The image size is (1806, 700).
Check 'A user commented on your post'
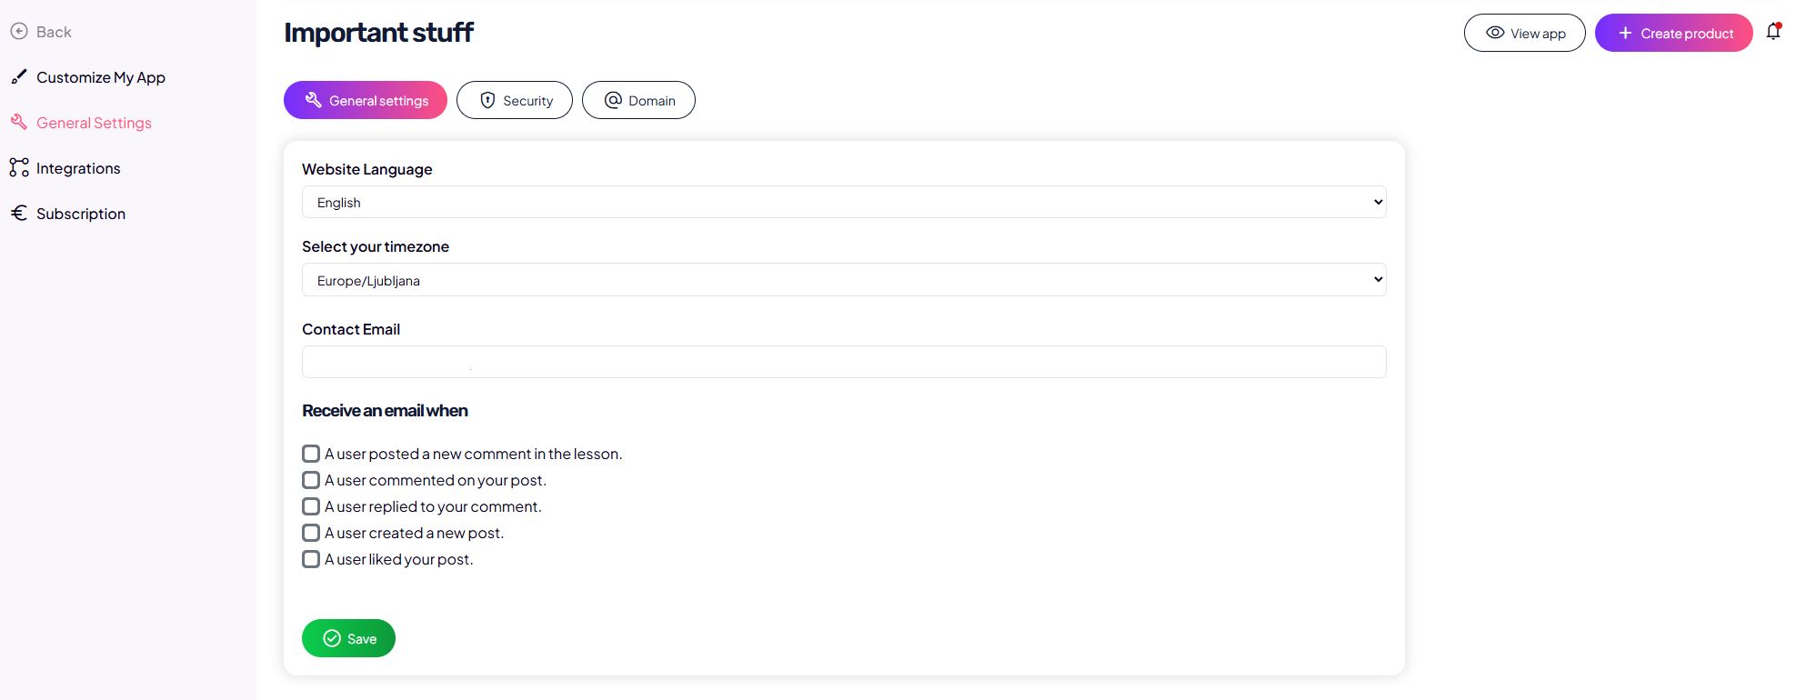(x=311, y=480)
